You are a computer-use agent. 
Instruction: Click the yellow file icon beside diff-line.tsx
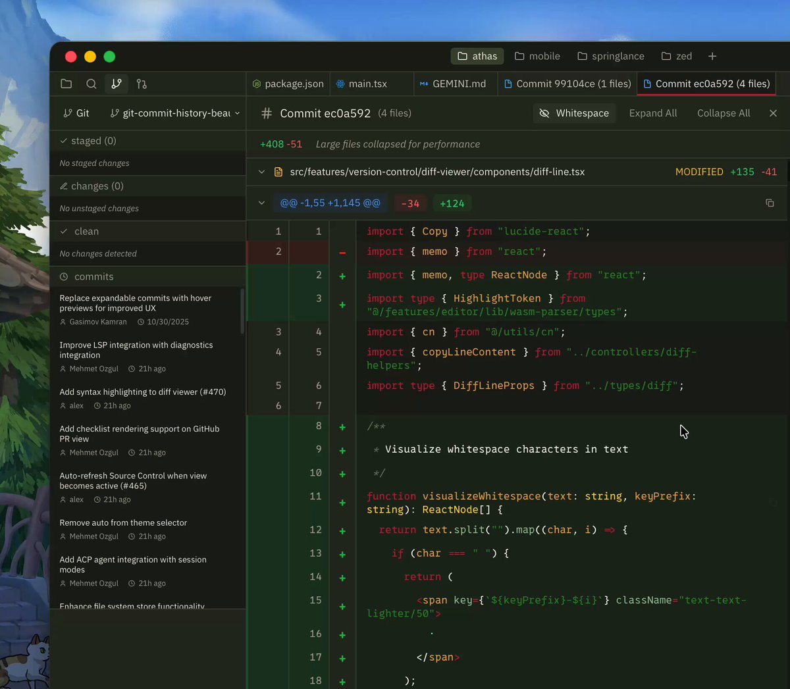(x=279, y=172)
